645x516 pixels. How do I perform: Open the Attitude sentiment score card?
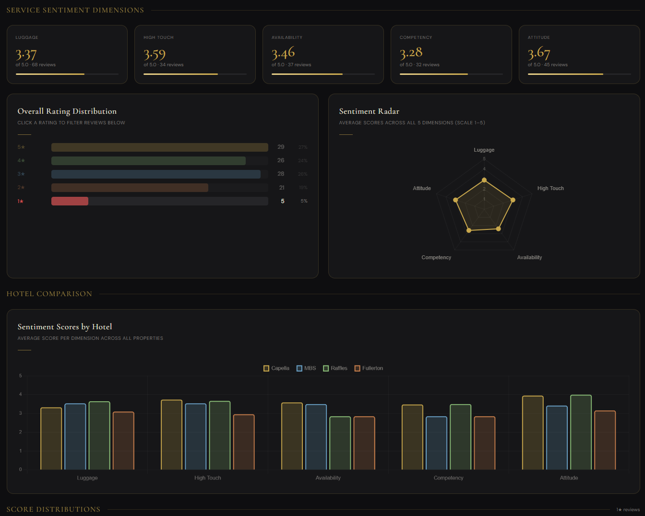pos(579,54)
